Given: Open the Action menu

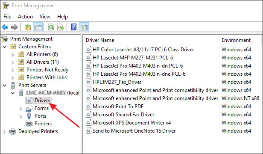Looking at the screenshot, I should 25,17.
